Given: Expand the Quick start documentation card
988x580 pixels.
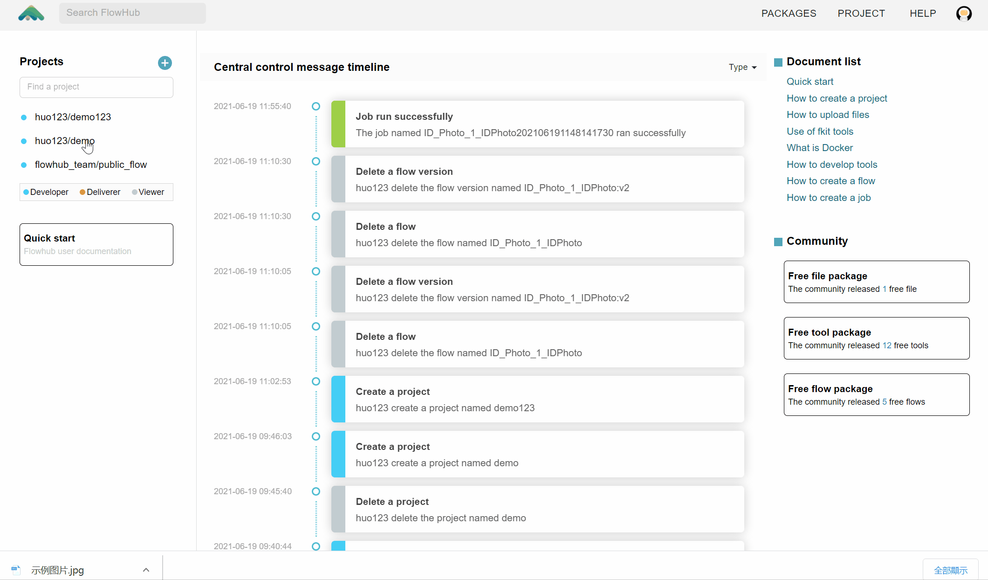Looking at the screenshot, I should point(96,244).
